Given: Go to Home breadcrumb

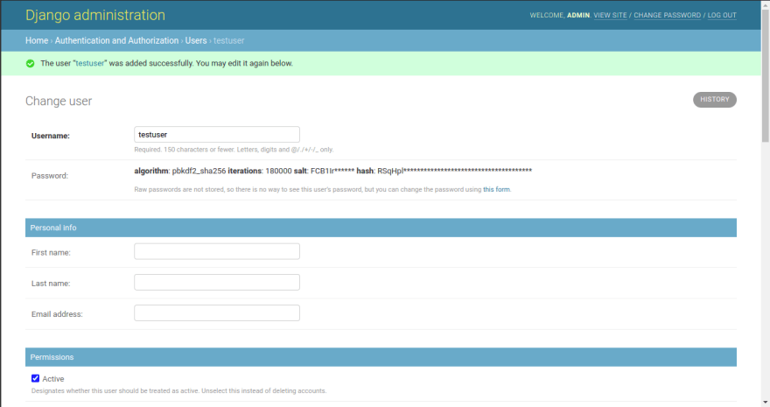Looking at the screenshot, I should coord(37,41).
